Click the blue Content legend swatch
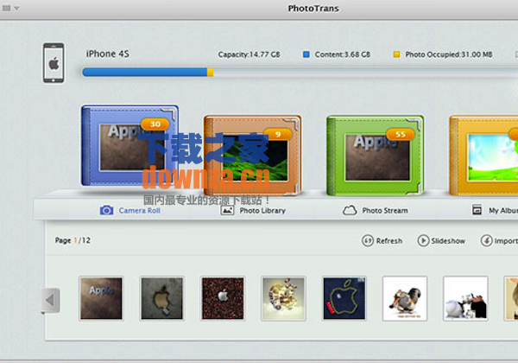The width and height of the screenshot is (518, 363). click(306, 54)
